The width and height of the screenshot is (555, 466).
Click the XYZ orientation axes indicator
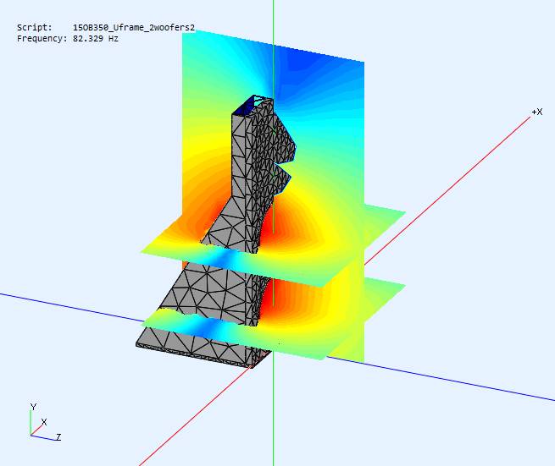(44, 423)
